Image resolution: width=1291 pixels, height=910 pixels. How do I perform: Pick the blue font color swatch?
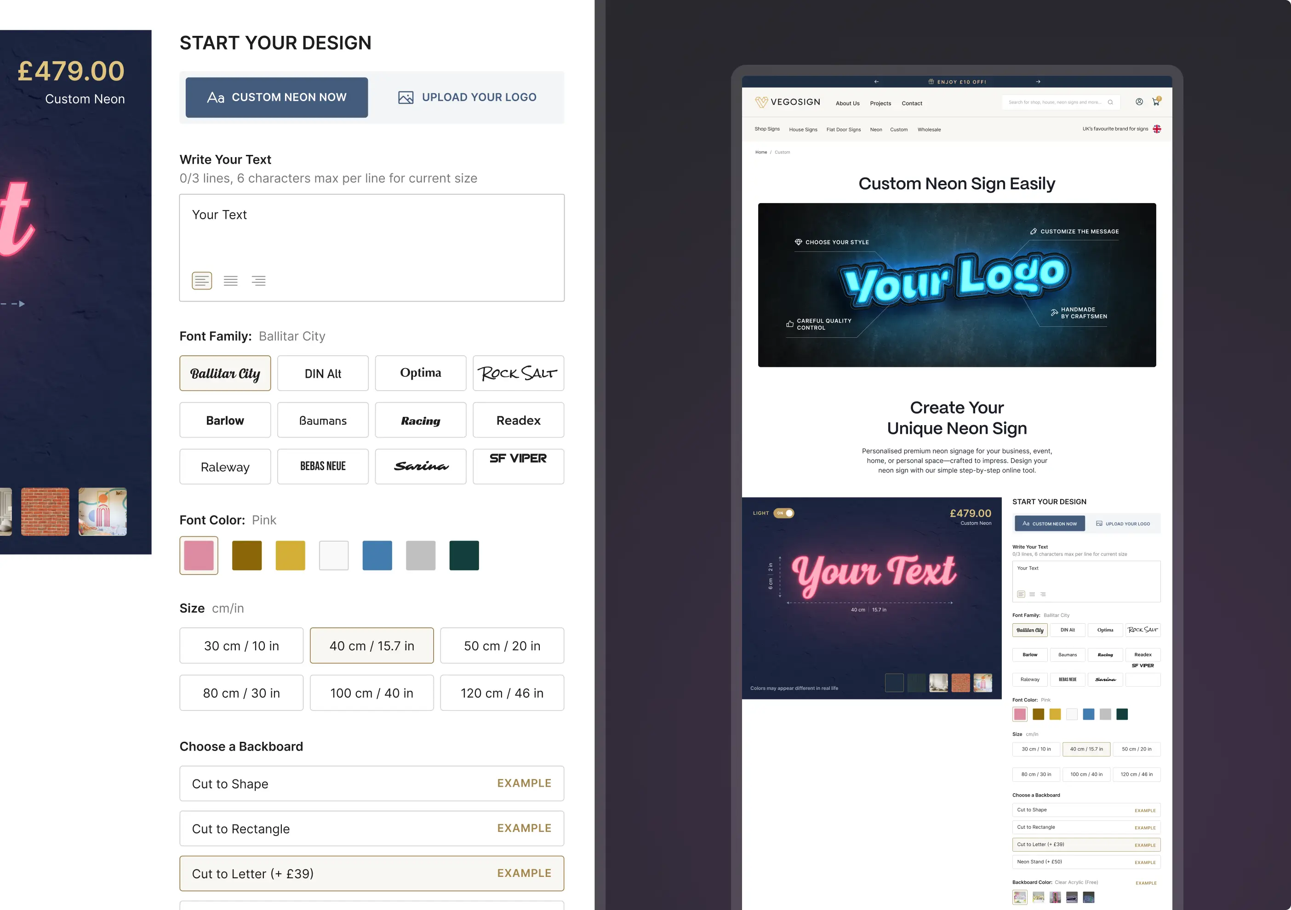[377, 555]
